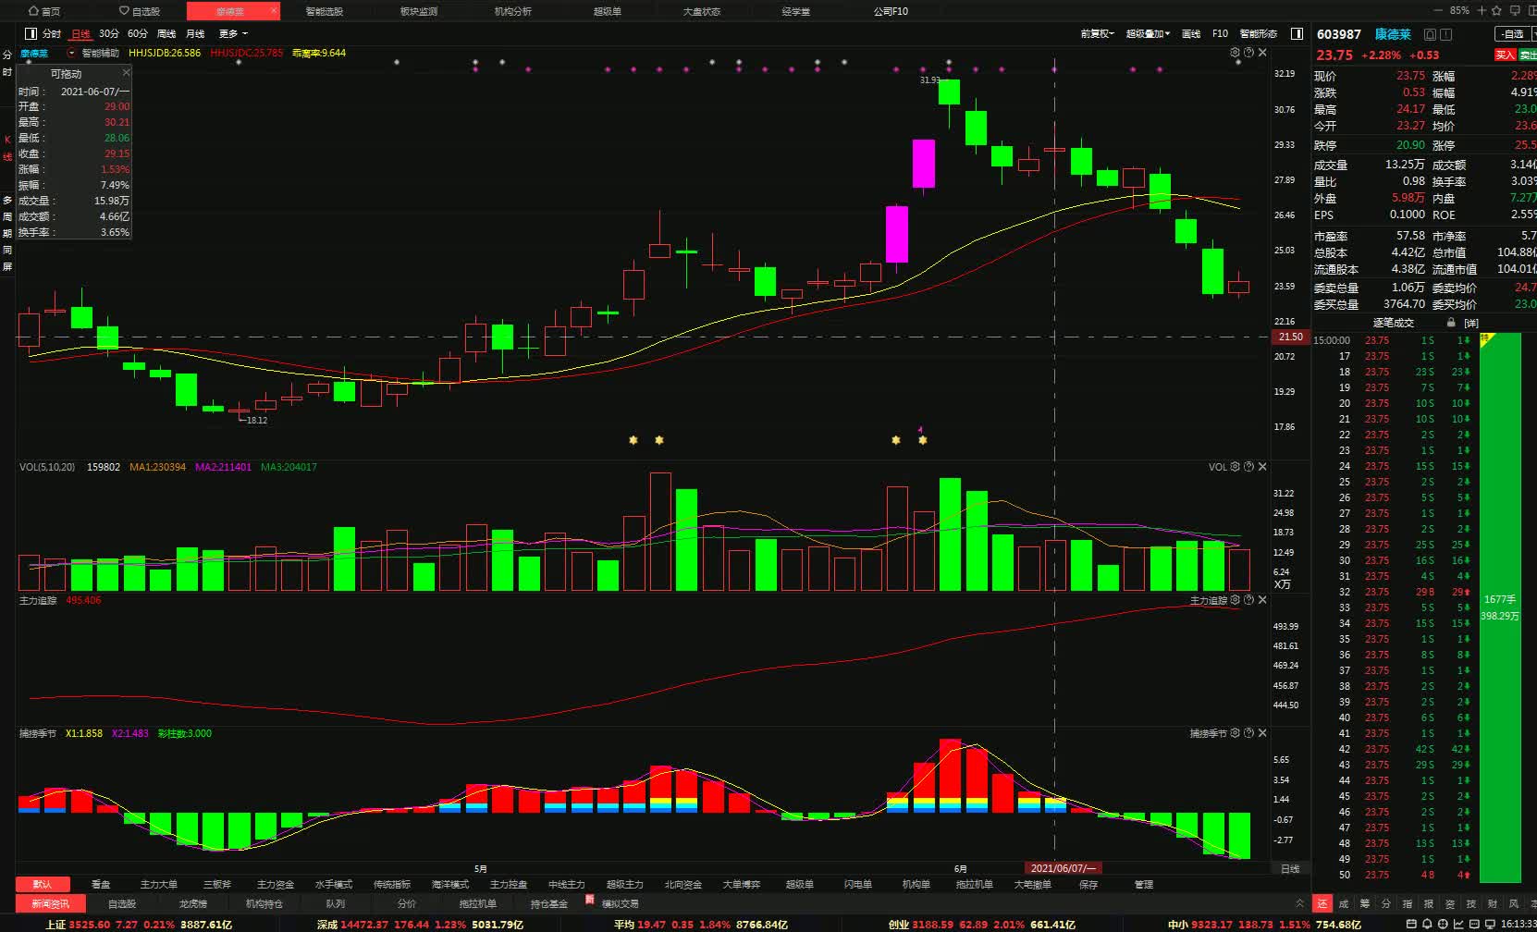Select the 月线 monthly period

[x=195, y=33]
